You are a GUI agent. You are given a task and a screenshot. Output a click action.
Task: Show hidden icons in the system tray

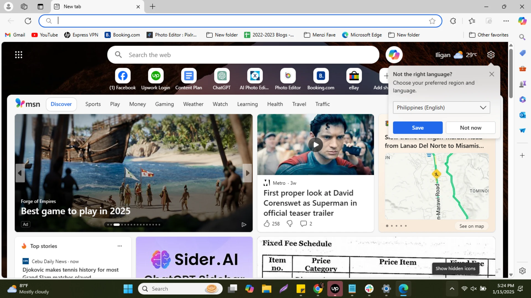click(x=452, y=288)
